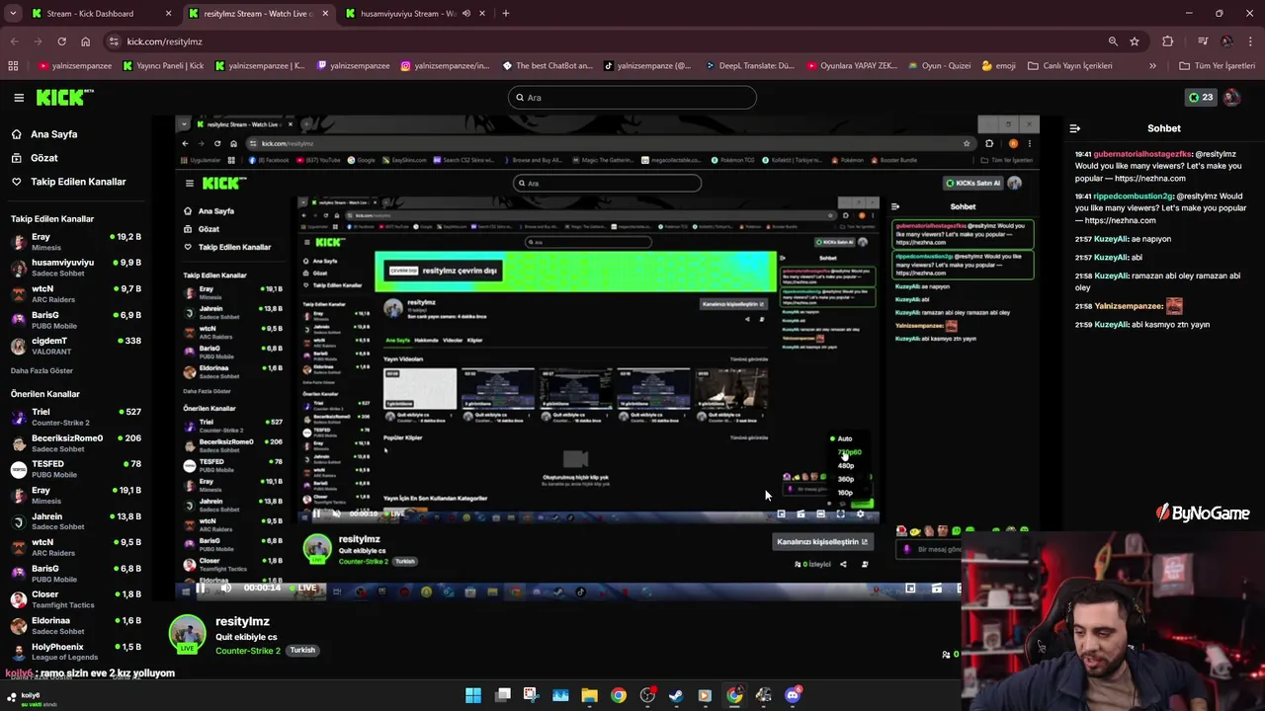
Task: Enter miniplayer mode on the stream
Action: coord(910,589)
